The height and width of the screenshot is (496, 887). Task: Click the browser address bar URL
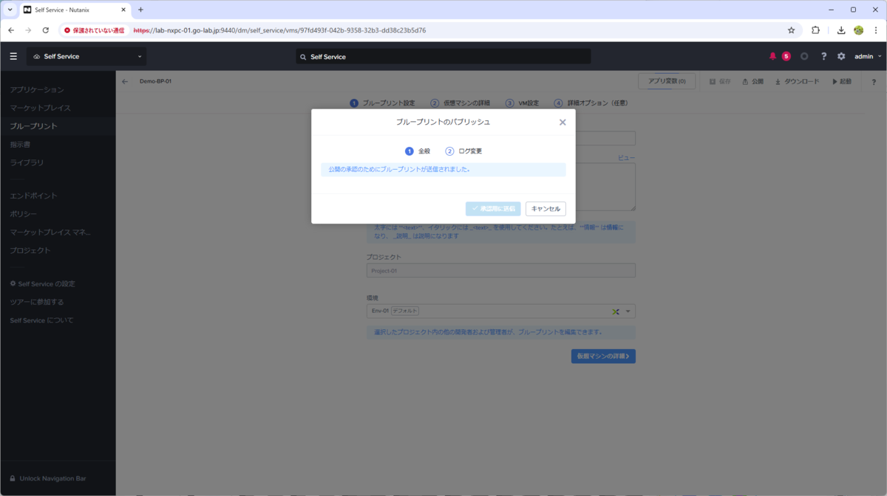click(x=279, y=30)
